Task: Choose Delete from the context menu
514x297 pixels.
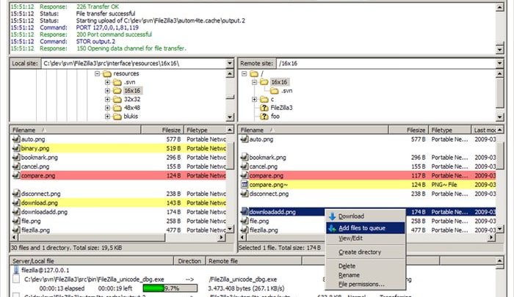Action: coord(366,266)
